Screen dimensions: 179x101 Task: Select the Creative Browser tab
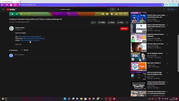click(9, 2)
